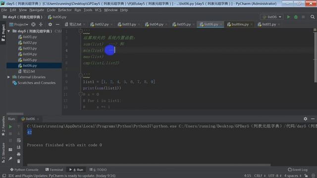Open the VCS menu
The image size is (317, 178).
98,10
